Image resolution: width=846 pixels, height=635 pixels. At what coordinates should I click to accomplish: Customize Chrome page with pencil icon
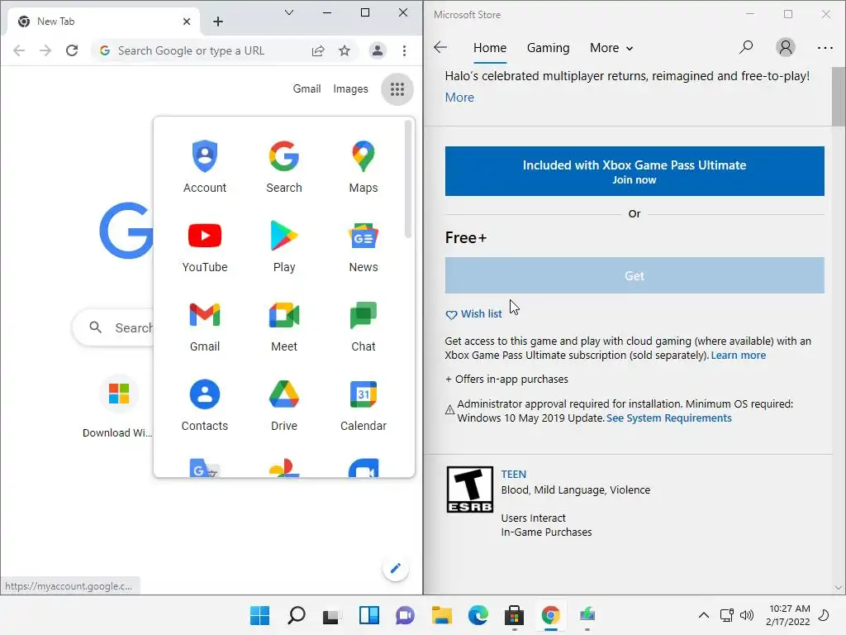396,568
